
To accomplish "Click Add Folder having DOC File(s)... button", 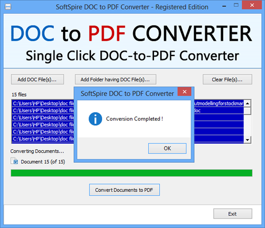I will [x=115, y=79].
